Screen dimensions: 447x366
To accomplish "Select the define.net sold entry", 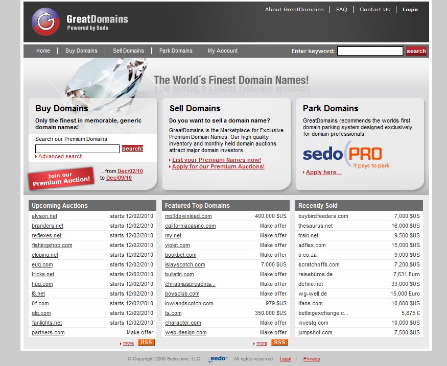I will tap(311, 284).
